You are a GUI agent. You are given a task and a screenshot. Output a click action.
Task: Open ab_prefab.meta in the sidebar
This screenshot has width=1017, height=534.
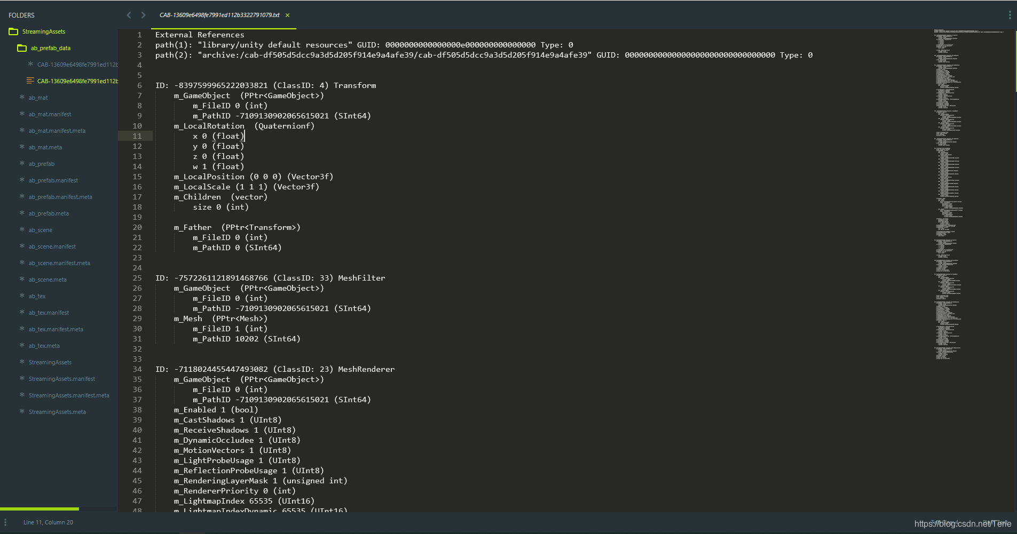(x=49, y=213)
